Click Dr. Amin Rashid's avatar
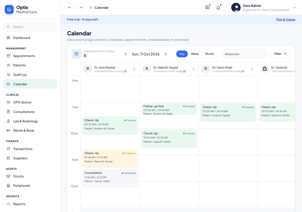Image resolution: width=302 pixels, height=212 pixels. (88, 69)
